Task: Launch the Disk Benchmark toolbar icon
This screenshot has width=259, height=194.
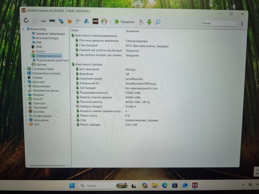Action: [43, 21]
